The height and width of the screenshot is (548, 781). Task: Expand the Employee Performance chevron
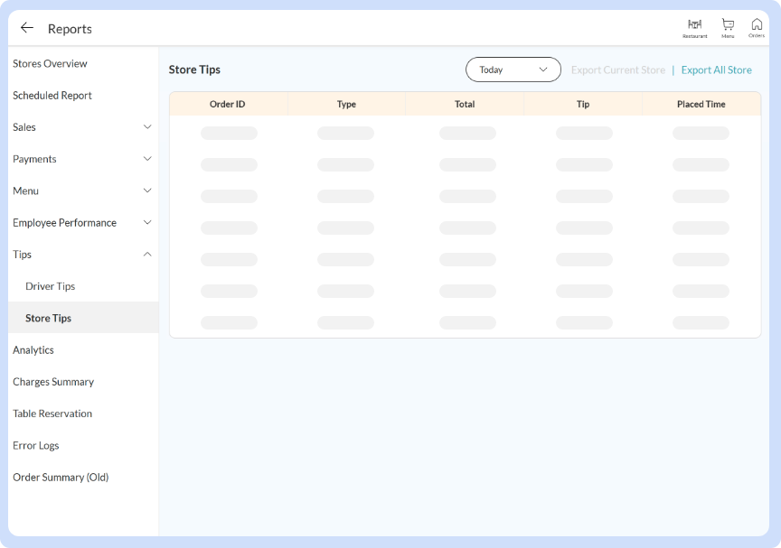147,222
